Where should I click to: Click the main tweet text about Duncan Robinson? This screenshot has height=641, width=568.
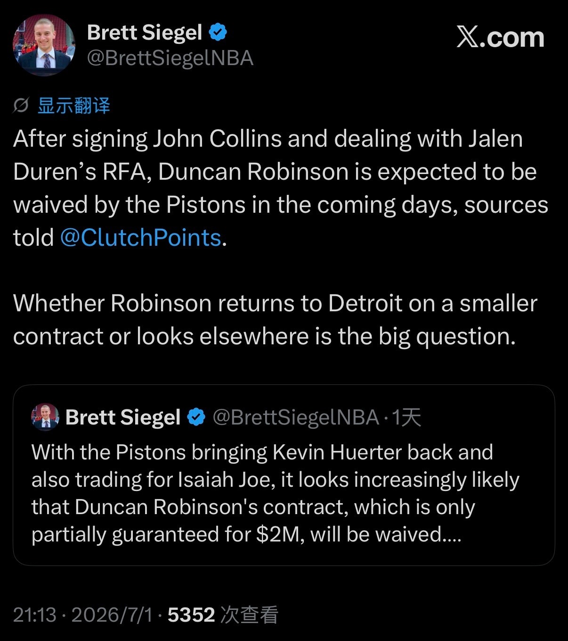pyautogui.click(x=281, y=188)
